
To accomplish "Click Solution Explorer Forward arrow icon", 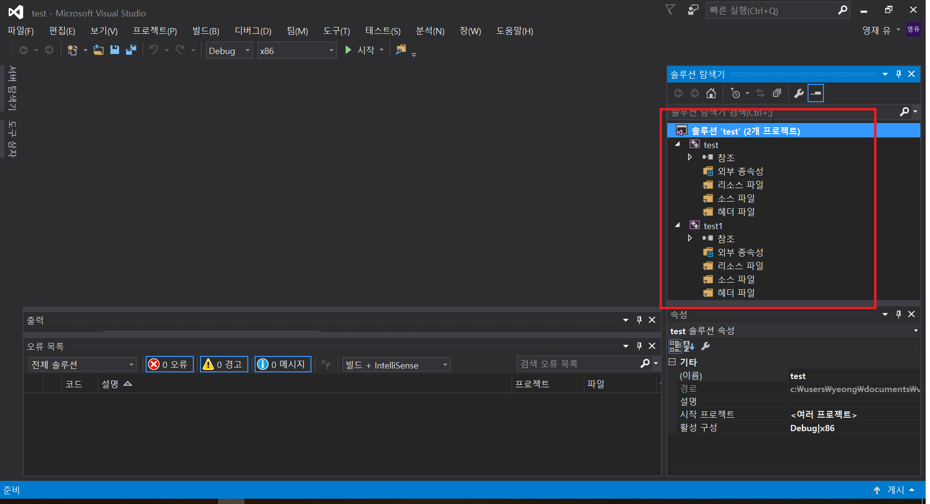I will pyautogui.click(x=695, y=94).
